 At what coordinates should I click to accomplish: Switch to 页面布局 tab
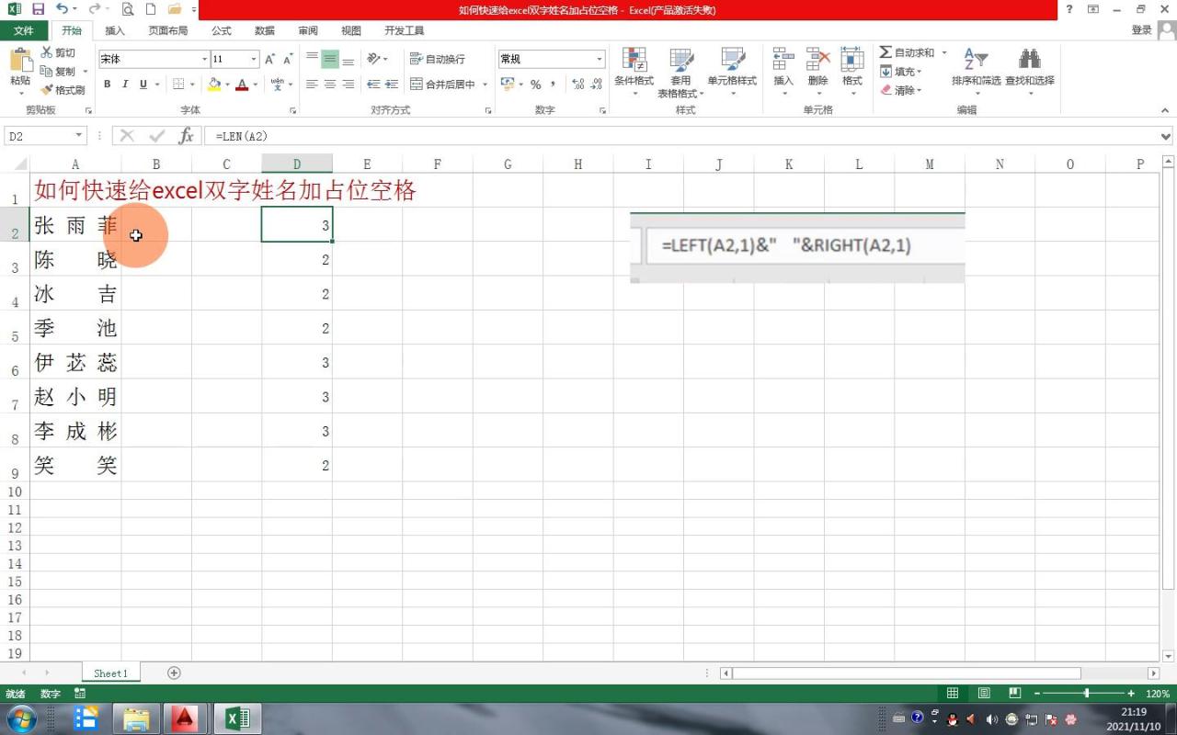point(168,30)
